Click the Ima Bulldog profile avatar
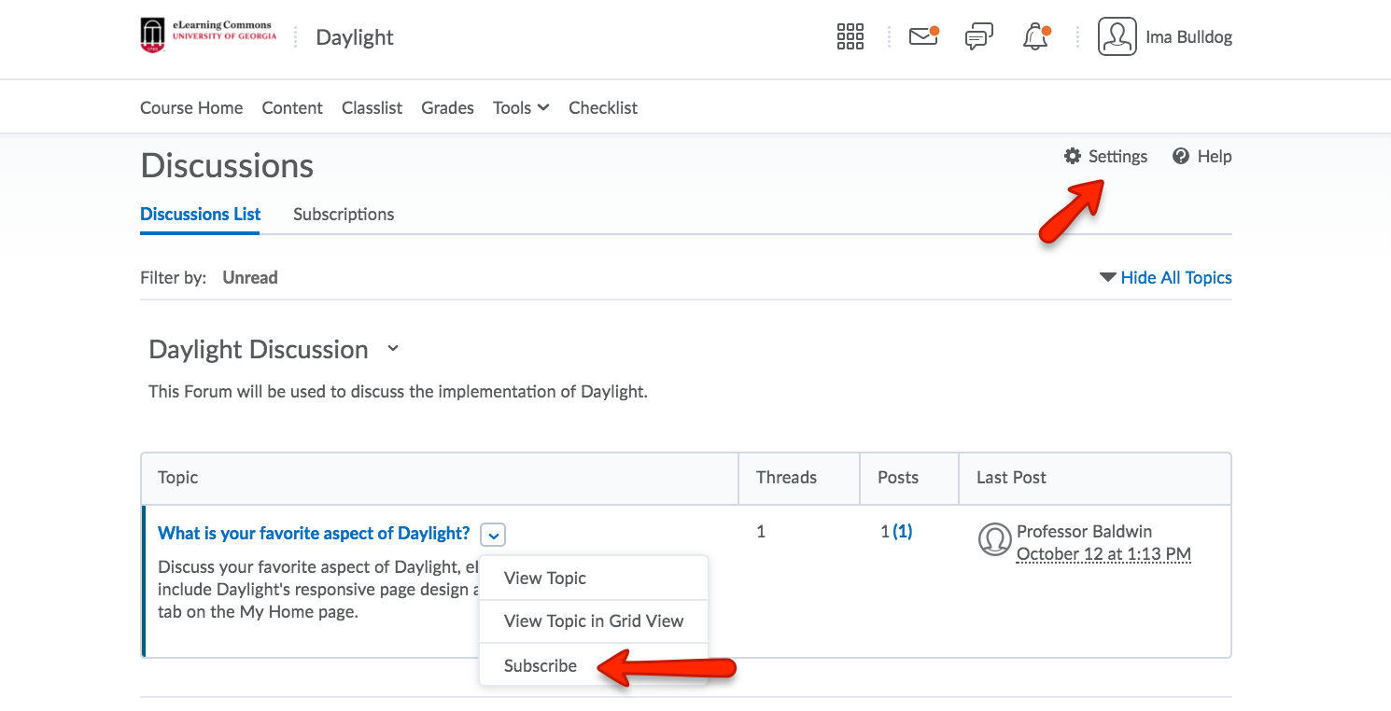This screenshot has width=1391, height=711. 1117,37
